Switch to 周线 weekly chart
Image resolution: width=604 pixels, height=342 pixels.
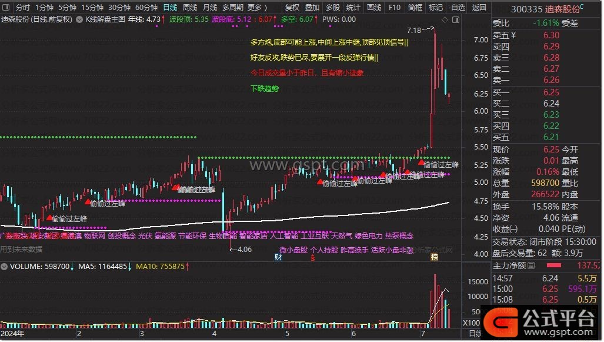[190, 7]
